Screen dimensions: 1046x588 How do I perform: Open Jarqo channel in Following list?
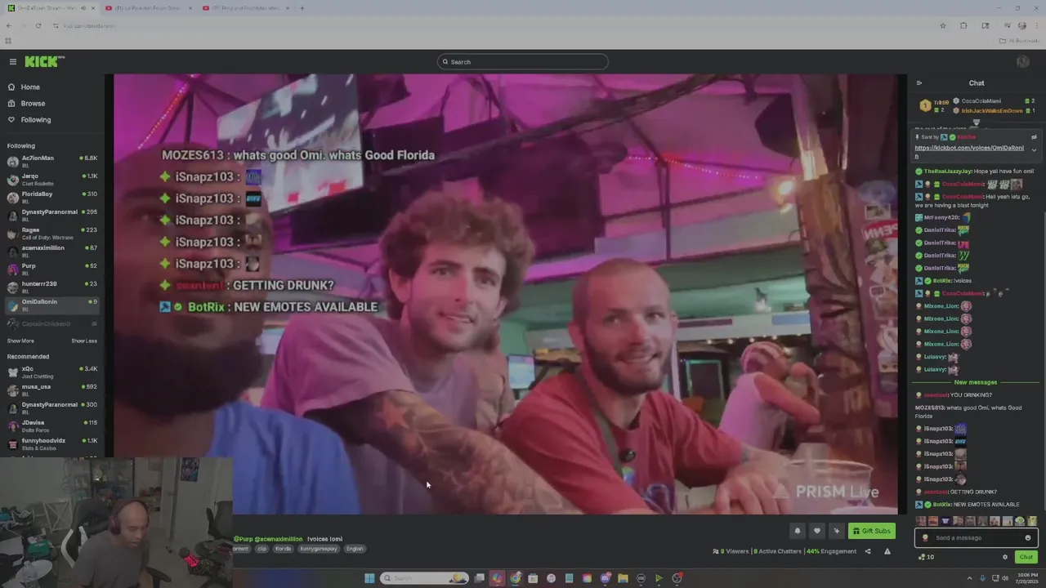click(51, 179)
